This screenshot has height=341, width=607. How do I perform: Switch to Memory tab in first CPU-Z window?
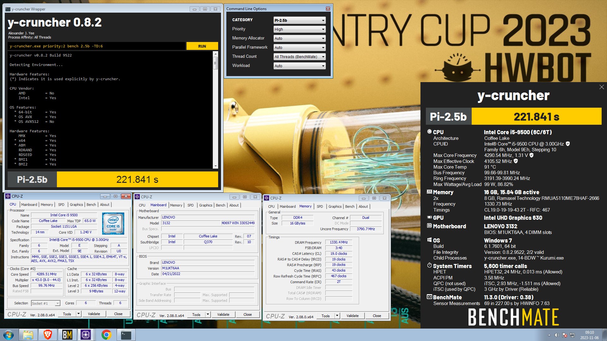(47, 205)
